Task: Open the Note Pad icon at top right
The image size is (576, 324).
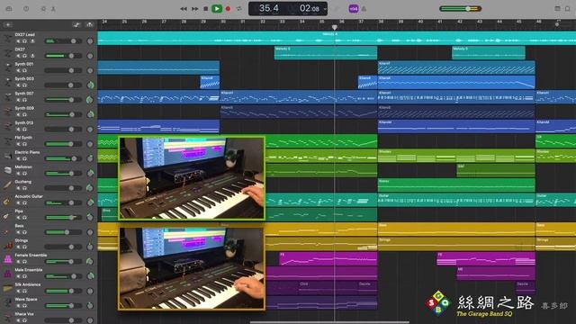Action: (557, 8)
